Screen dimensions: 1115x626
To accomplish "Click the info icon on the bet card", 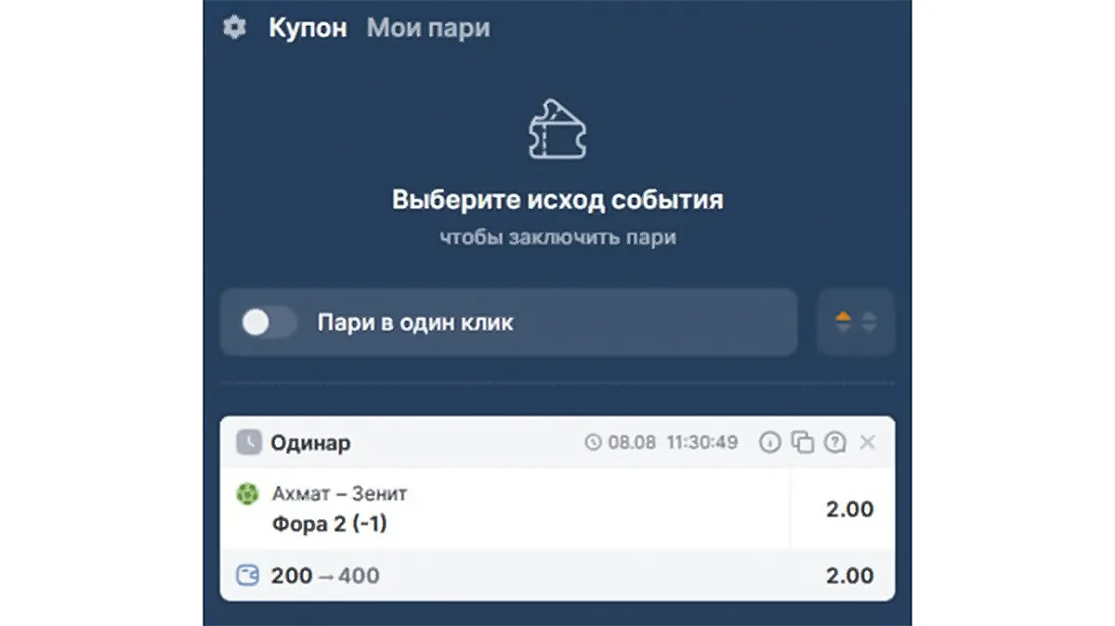I will tap(769, 442).
